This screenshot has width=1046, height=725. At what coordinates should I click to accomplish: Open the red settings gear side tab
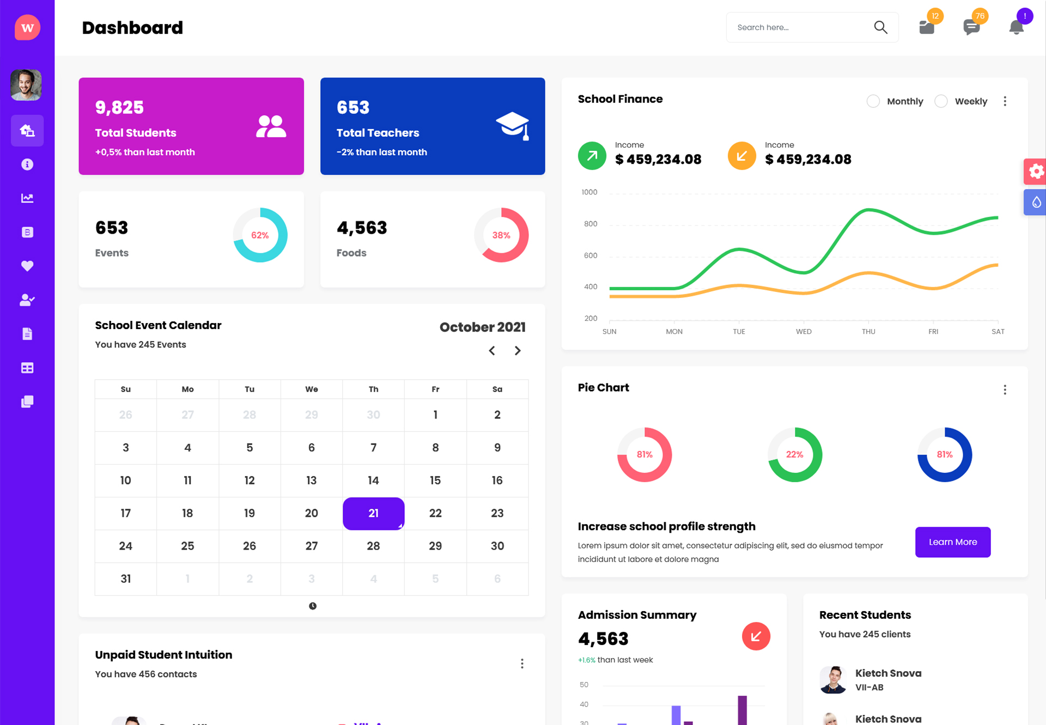click(x=1036, y=172)
